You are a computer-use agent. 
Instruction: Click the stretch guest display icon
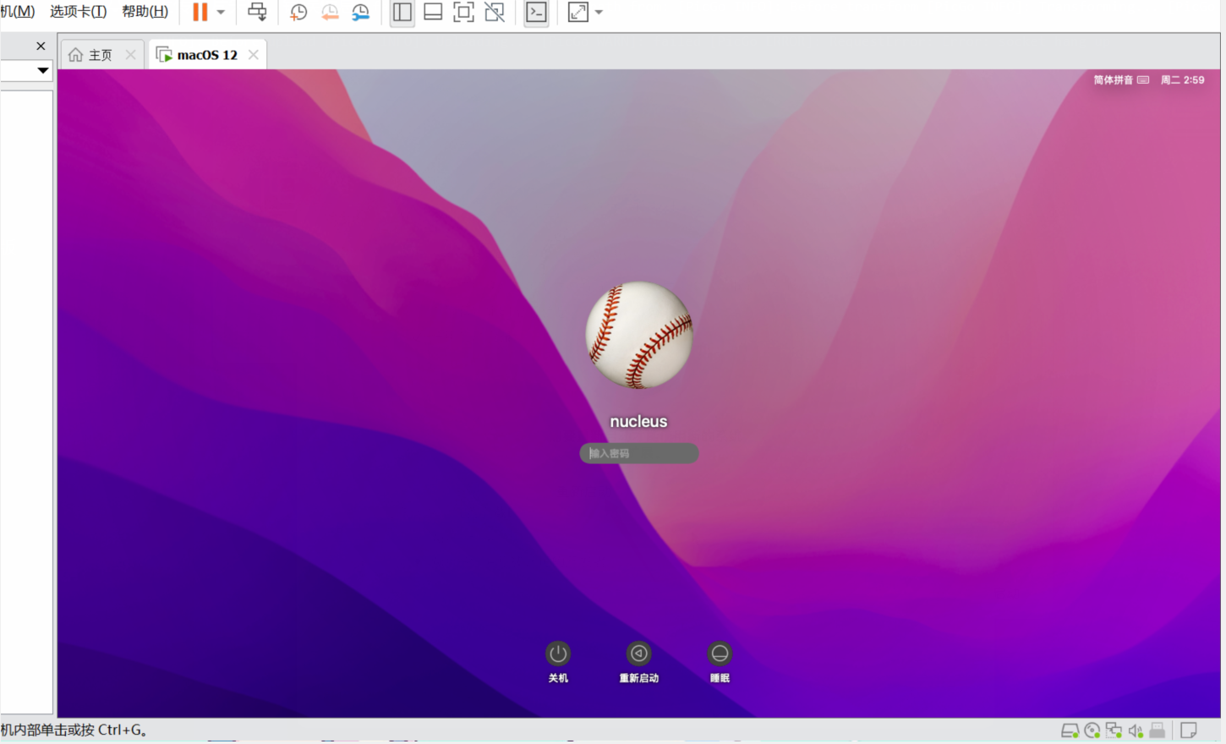(578, 12)
